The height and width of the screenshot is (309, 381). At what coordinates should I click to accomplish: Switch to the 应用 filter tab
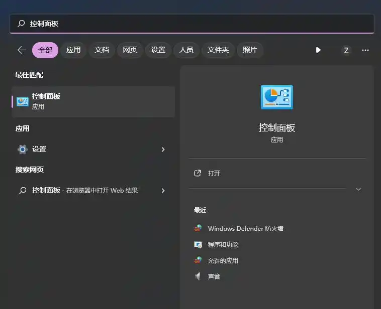tap(73, 50)
